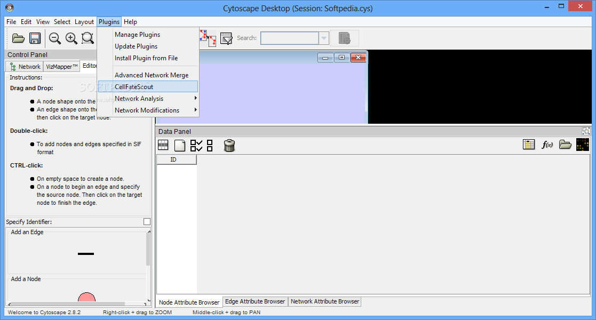This screenshot has width=596, height=320.
Task: Open the VizMapper checklist toolbar icon
Action: pos(227,38)
